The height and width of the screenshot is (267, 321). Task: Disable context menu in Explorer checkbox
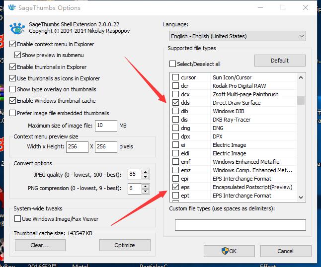pos(13,44)
